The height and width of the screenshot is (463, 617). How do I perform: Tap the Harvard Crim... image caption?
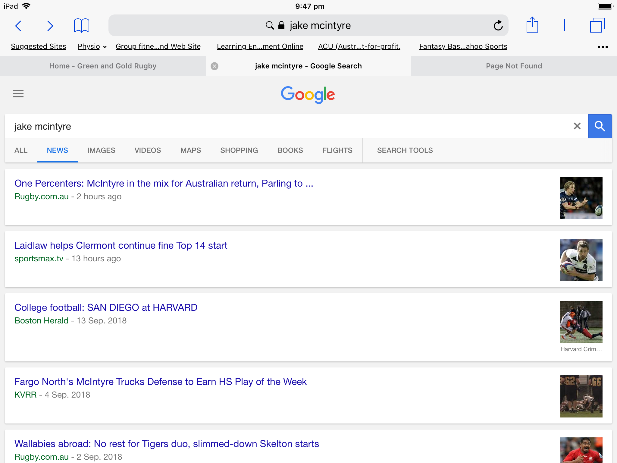click(x=581, y=349)
